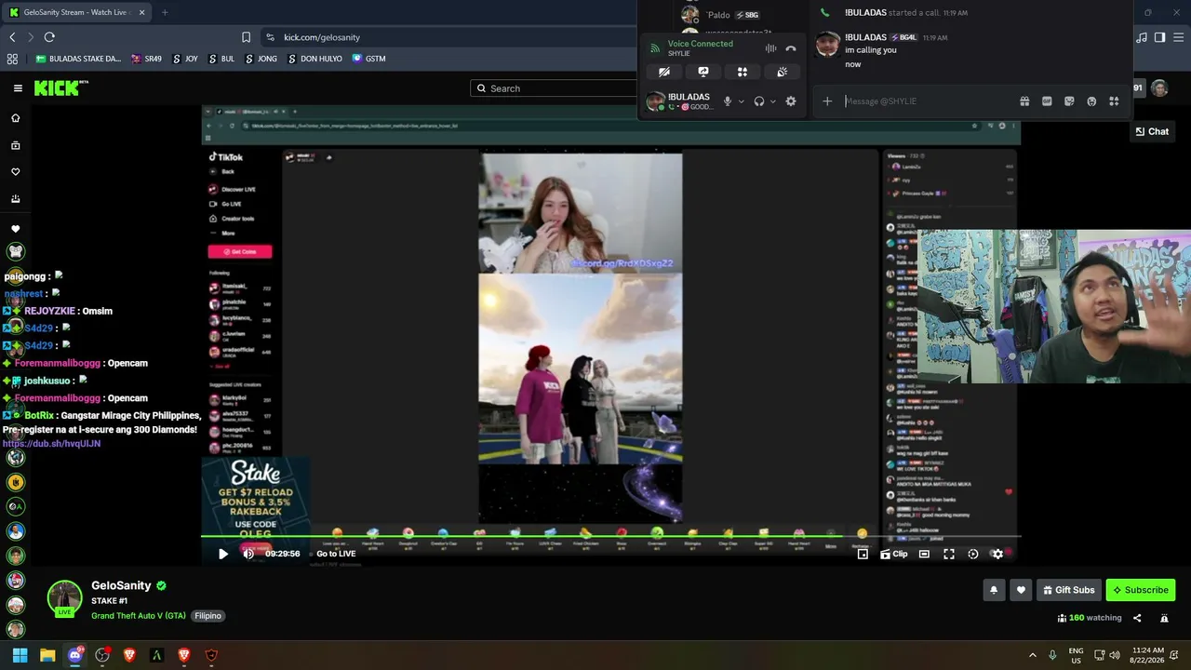The width and height of the screenshot is (1191, 670).
Task: Open the GSTM bookmark
Action: click(x=368, y=59)
